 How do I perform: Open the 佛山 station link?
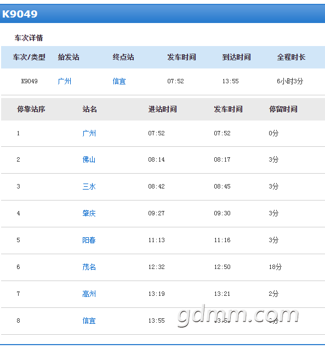[89, 159]
